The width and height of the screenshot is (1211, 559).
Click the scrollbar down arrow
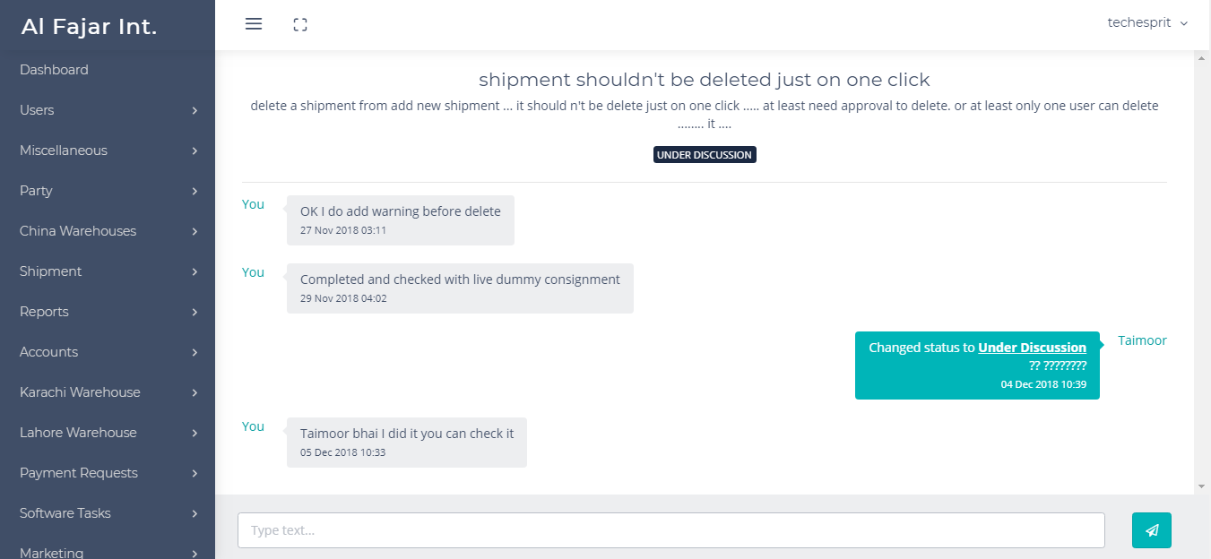coord(1201,486)
